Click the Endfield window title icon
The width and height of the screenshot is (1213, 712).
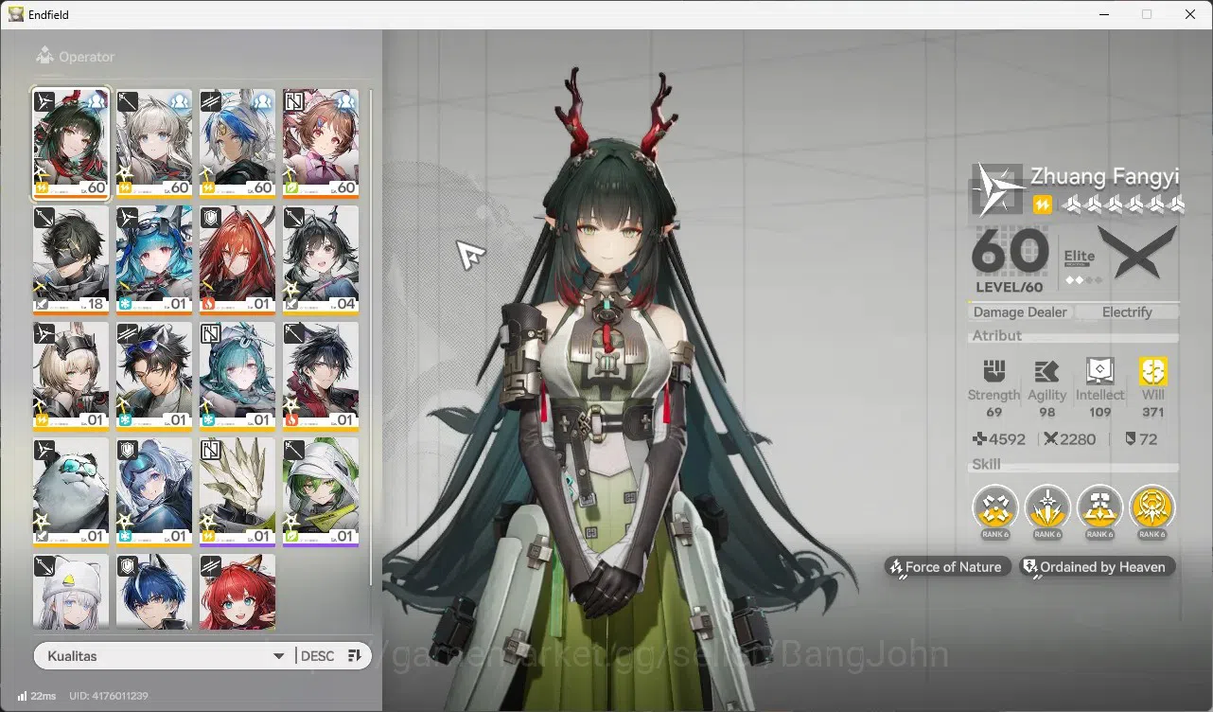point(16,14)
